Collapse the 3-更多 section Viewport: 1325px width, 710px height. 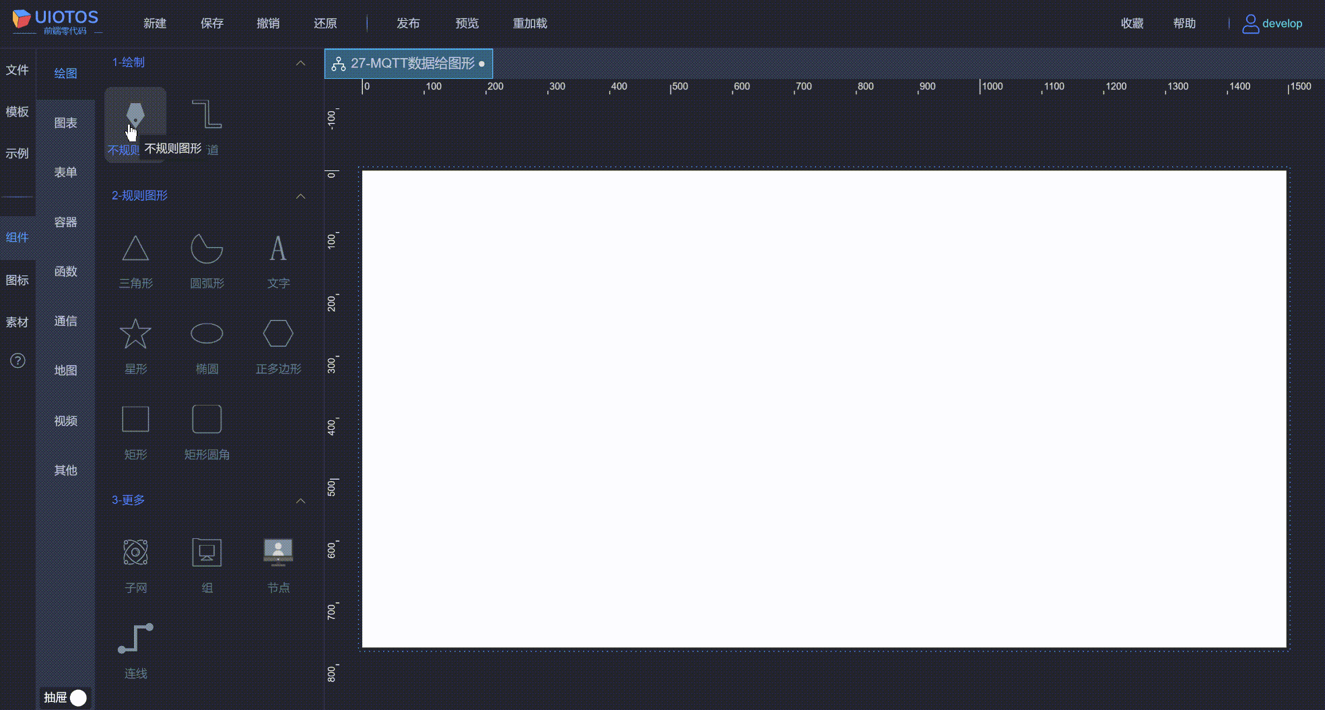[301, 501]
